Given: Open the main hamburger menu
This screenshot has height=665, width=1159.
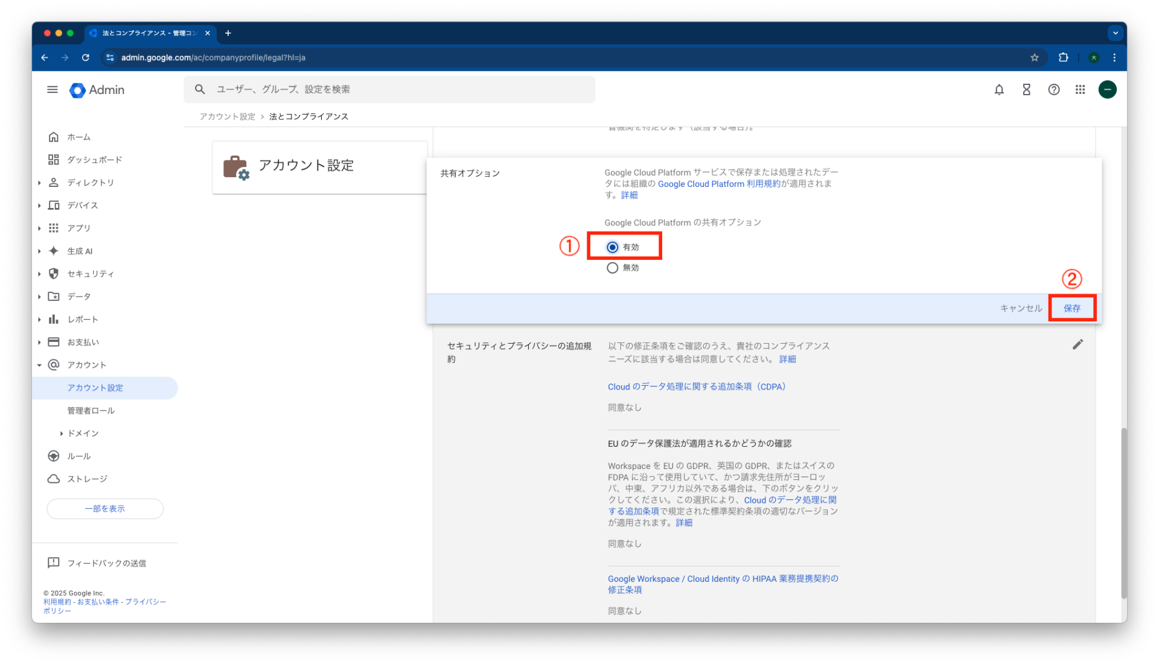Looking at the screenshot, I should click(x=53, y=90).
